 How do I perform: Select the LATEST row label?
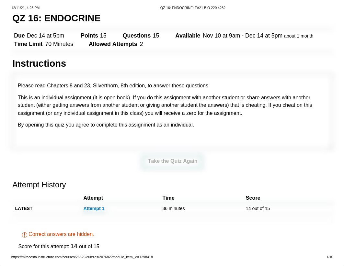pos(24,208)
